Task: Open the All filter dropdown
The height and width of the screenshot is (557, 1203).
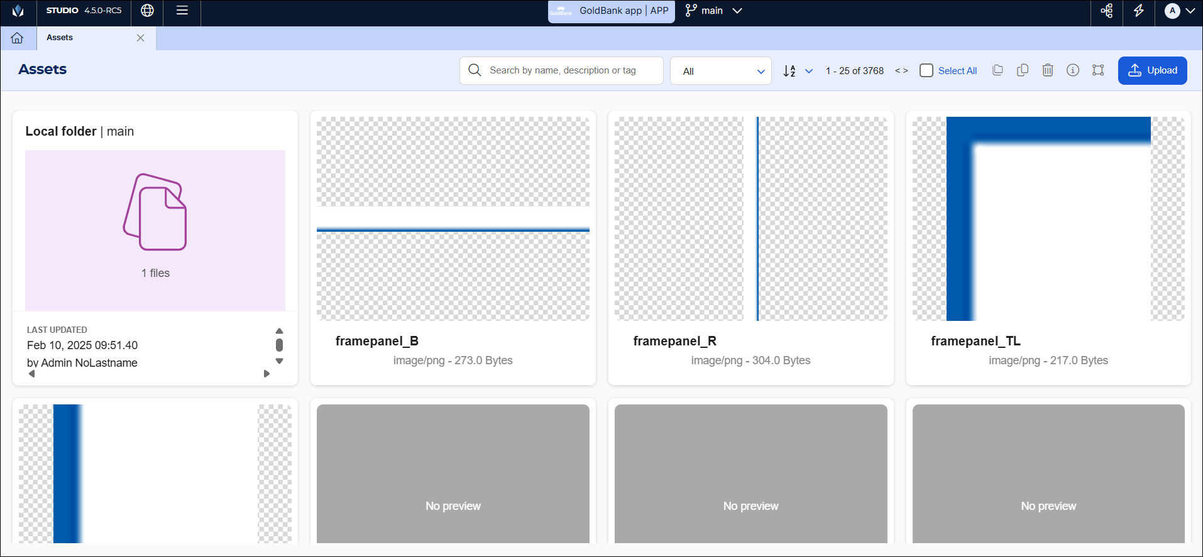Action: (x=721, y=71)
